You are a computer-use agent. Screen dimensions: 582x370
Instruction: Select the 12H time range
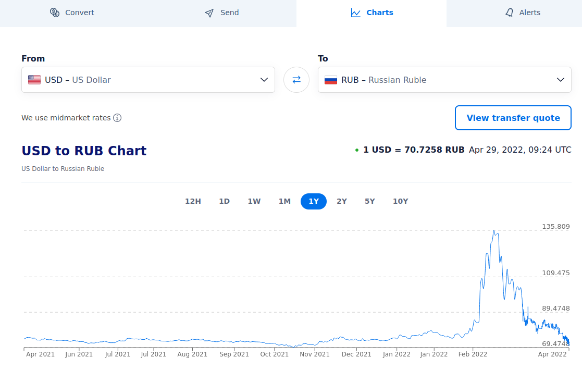[x=193, y=201]
